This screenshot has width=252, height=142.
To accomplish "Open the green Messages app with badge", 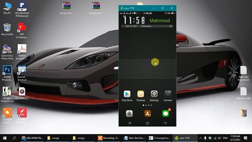I will (166, 113).
